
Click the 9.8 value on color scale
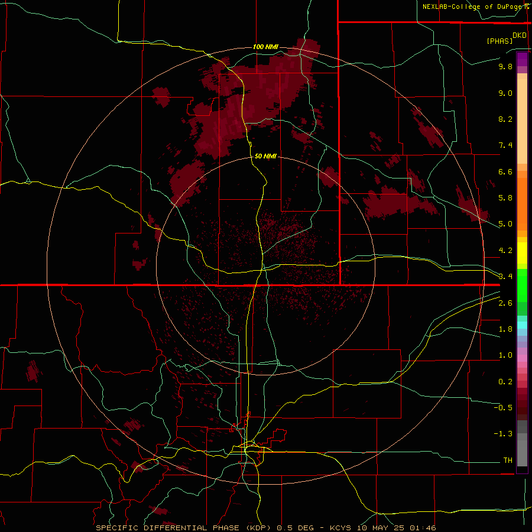pyautogui.click(x=505, y=66)
